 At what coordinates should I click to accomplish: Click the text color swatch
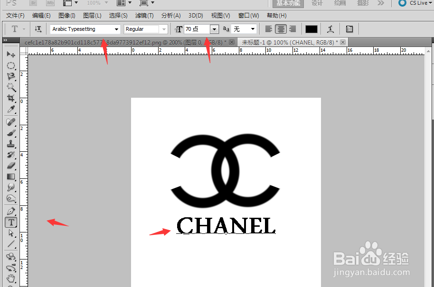click(x=311, y=29)
